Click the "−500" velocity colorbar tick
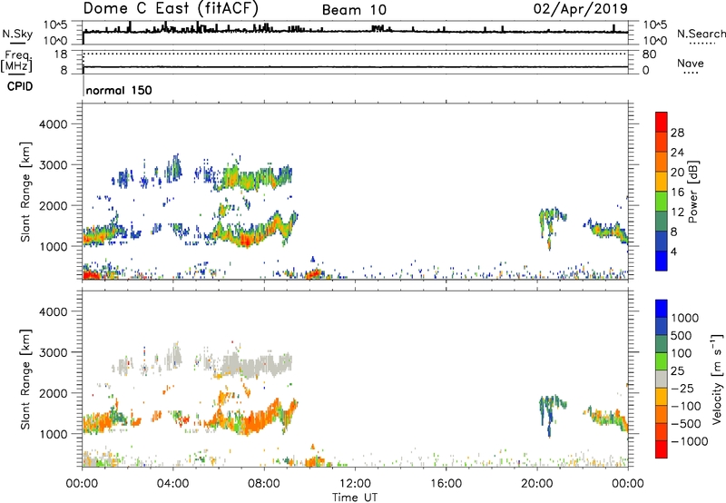The height and width of the screenshot is (503, 726). pyautogui.click(x=686, y=424)
